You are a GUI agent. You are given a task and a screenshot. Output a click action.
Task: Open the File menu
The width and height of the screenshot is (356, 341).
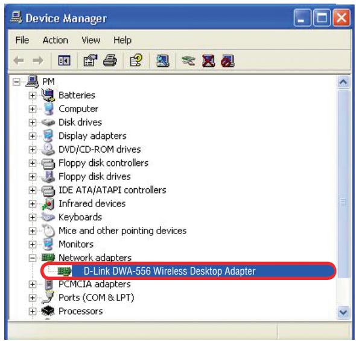coord(22,40)
